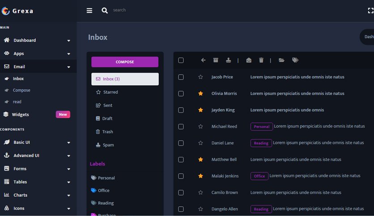Click the fullscreen expand icon
Screen dimensions: 374x216
pyautogui.click(x=371, y=10)
